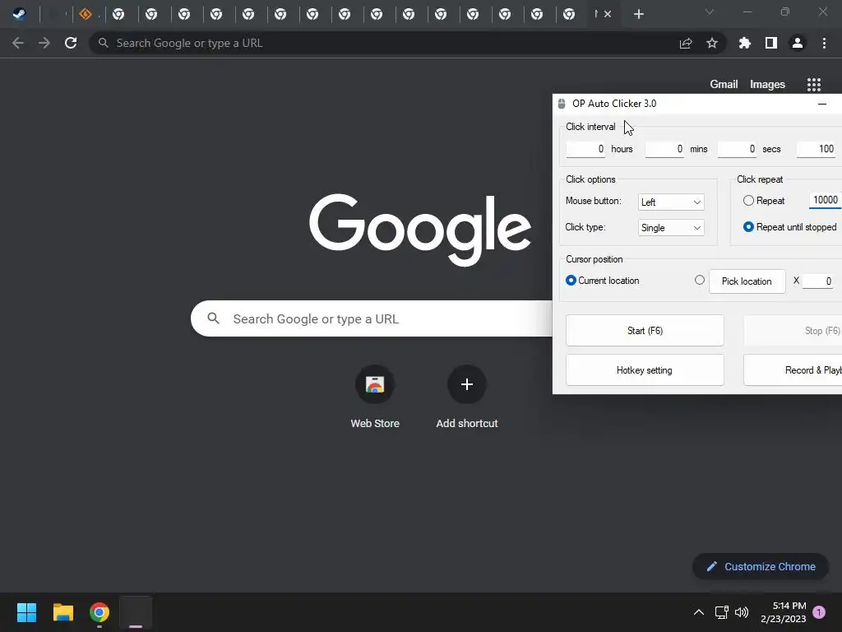Click the Pick location button
The width and height of the screenshot is (842, 632).
747,281
